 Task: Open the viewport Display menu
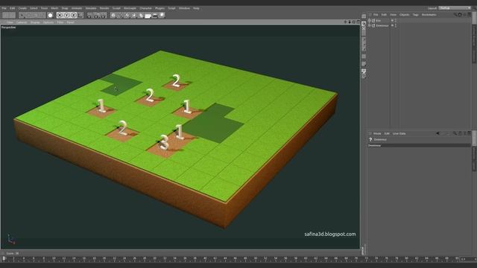[x=35, y=22]
